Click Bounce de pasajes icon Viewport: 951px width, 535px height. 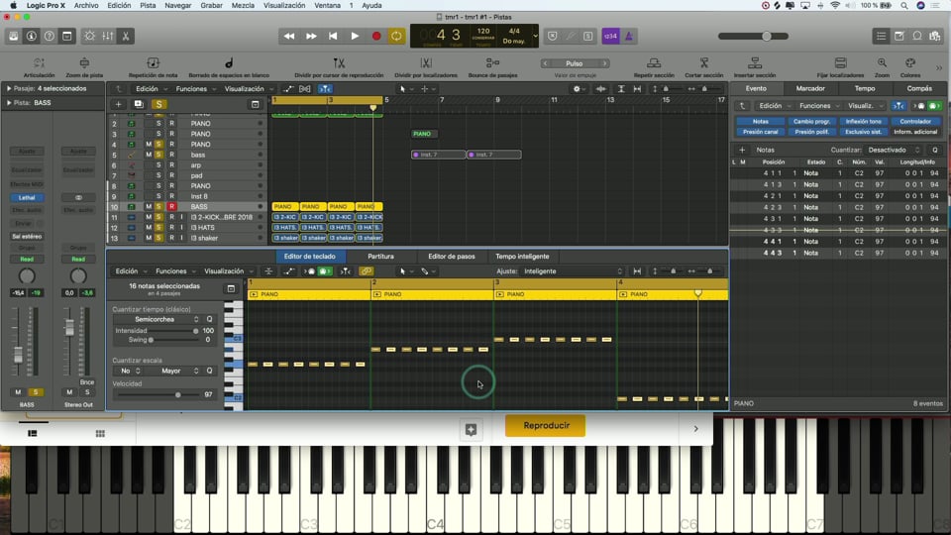492,62
